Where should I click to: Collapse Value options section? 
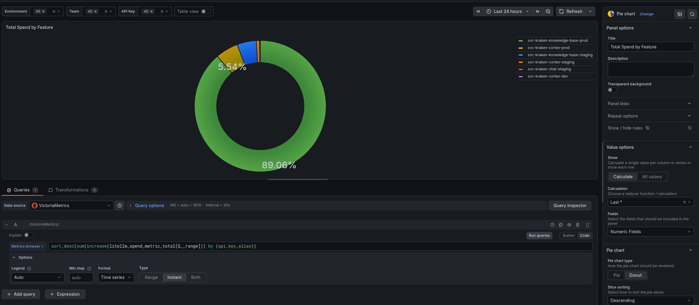point(691,147)
